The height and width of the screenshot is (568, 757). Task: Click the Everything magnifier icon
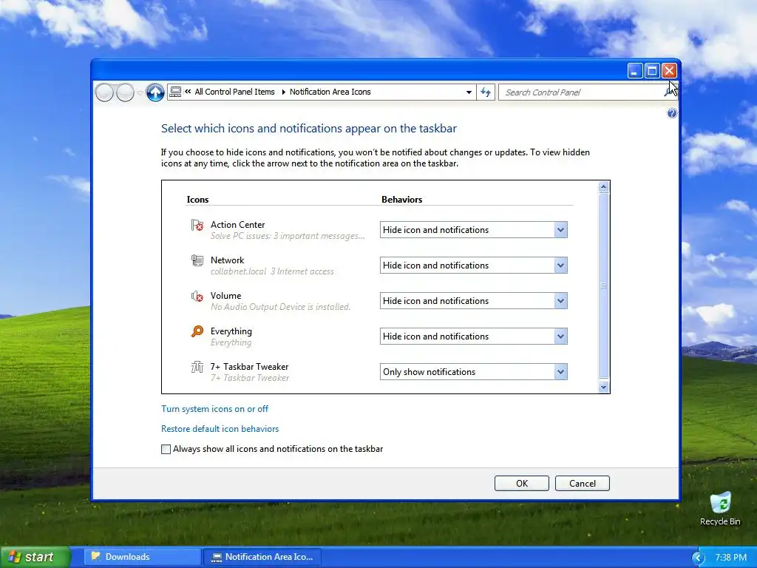(x=197, y=331)
